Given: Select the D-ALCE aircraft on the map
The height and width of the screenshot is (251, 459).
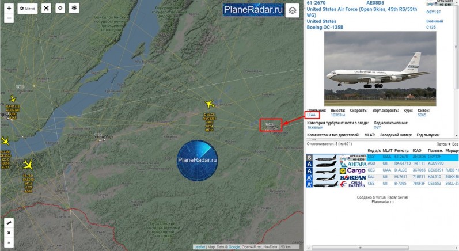Looking at the screenshot, I should click(209, 104).
